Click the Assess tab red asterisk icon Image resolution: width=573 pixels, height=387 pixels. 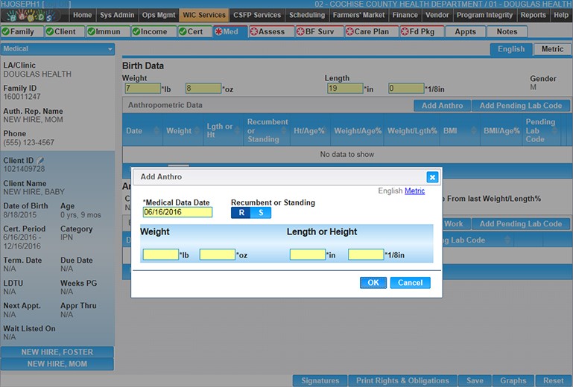(253, 32)
